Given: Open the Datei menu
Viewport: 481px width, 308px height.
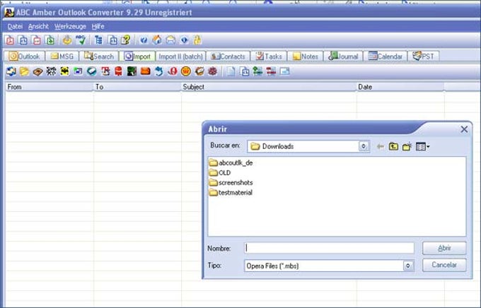Looking at the screenshot, I should (15, 26).
